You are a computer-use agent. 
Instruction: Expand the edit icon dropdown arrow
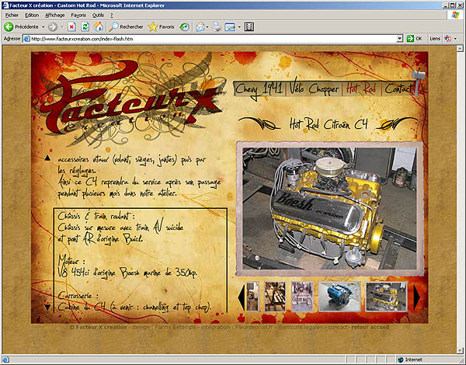click(x=239, y=27)
